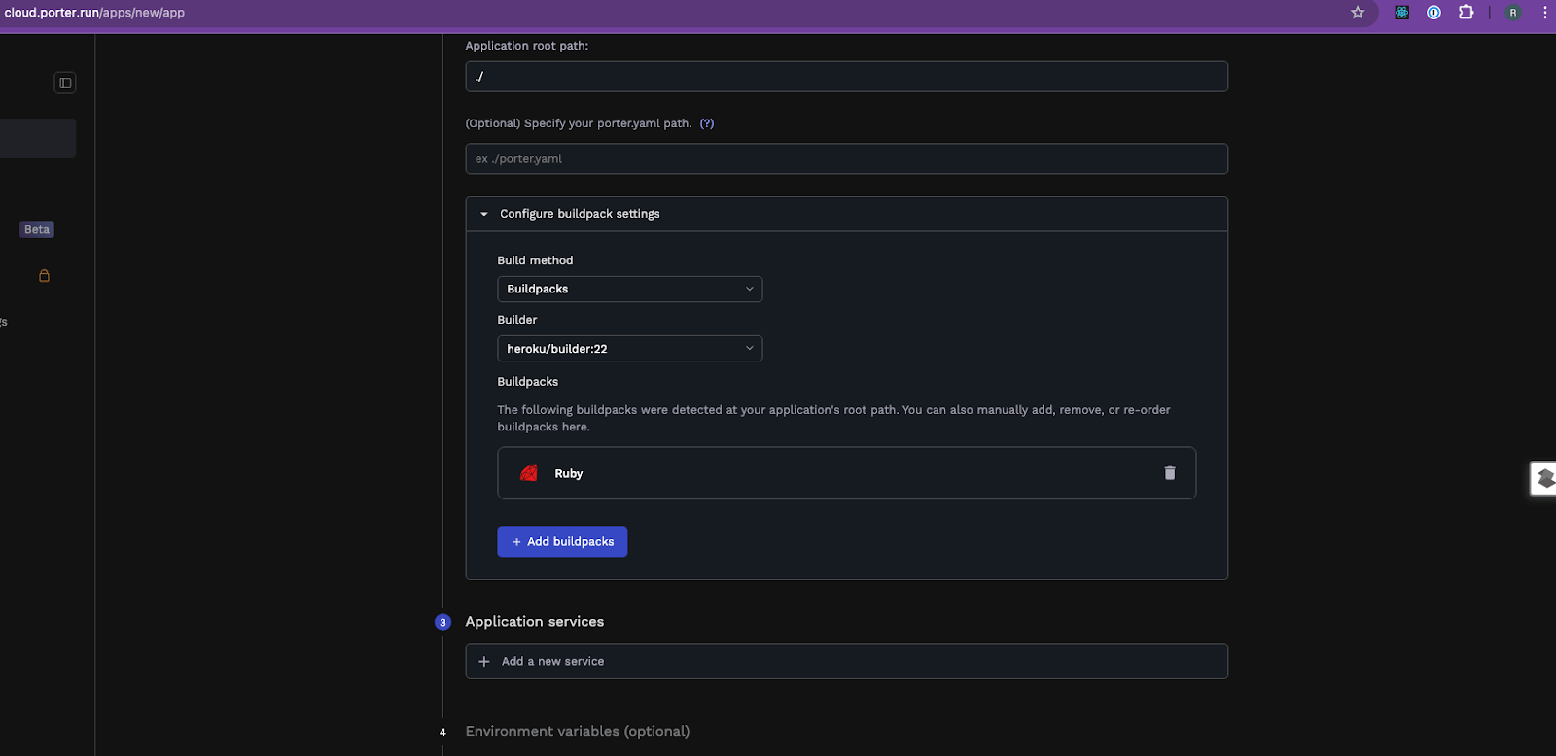Collapse the sidebar with the panel icon
This screenshot has width=1556, height=756.
[65, 83]
